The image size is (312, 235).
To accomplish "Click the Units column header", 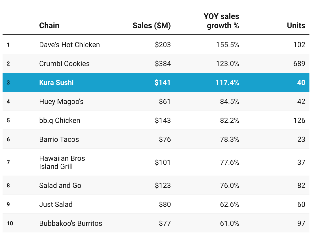I will coord(296,26).
